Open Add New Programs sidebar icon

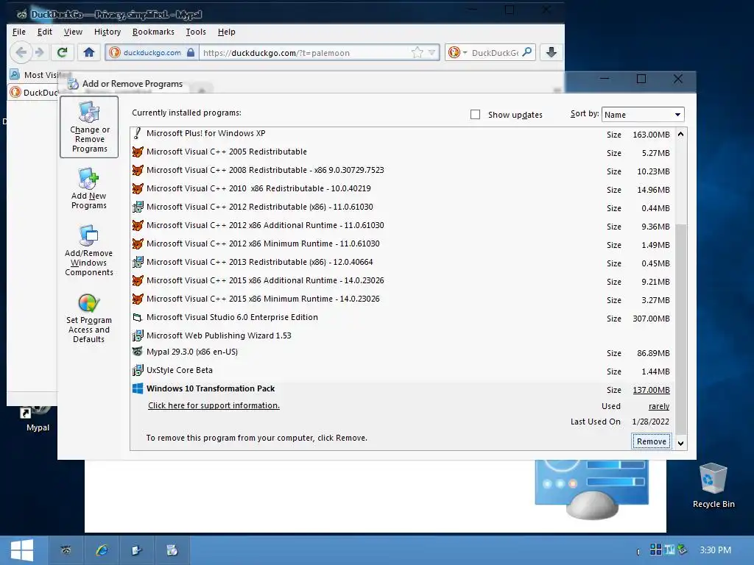point(89,188)
